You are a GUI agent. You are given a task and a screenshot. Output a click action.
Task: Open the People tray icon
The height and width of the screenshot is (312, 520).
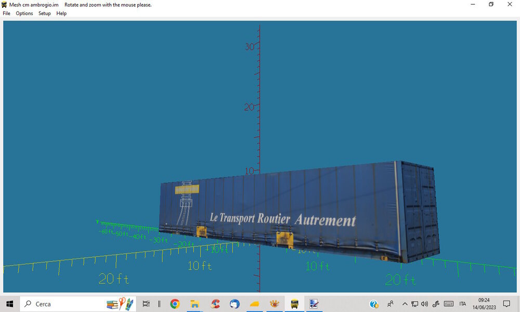[x=391, y=304]
